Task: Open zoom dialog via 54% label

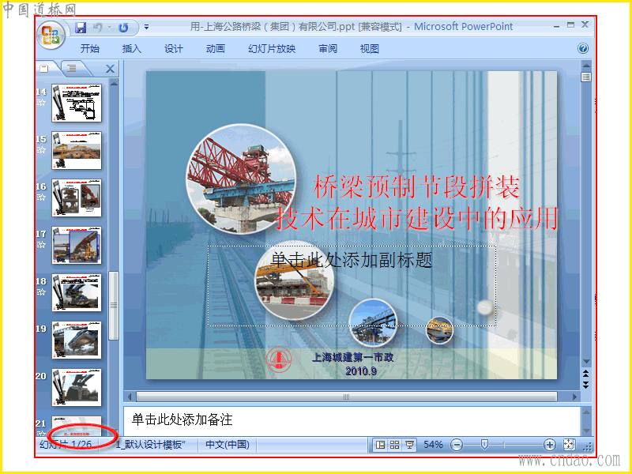Action: 433,445
